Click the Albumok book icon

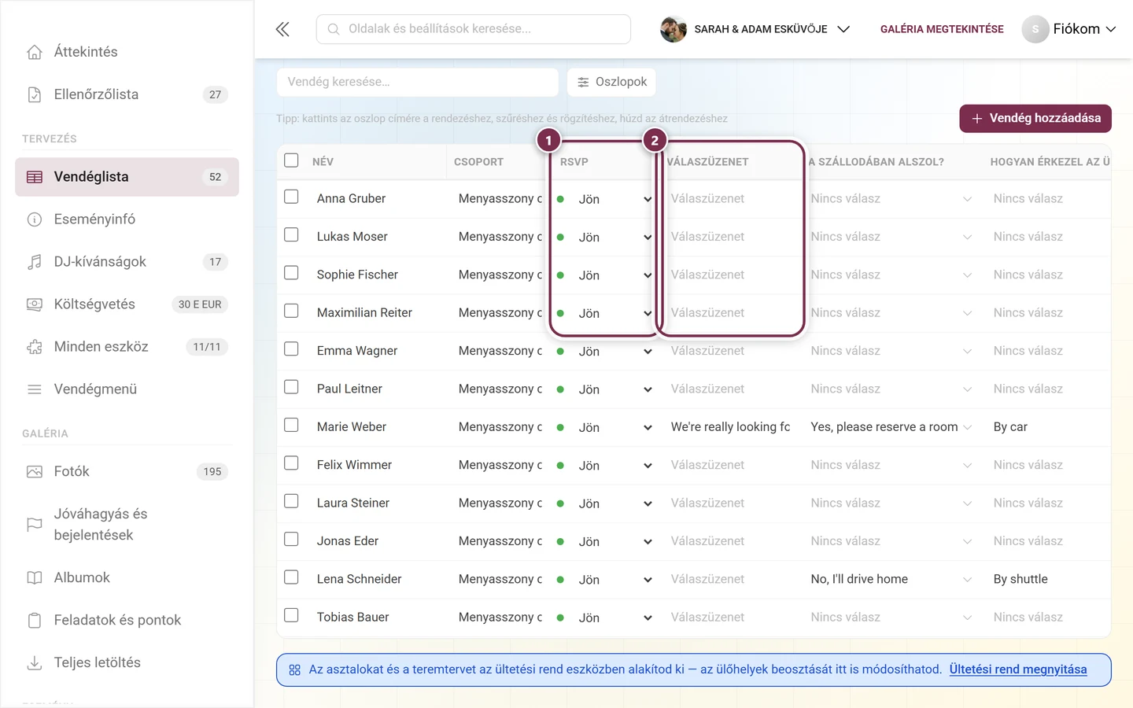coord(35,578)
